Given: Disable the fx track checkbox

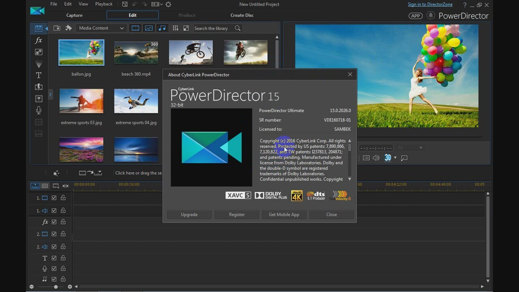Looking at the screenshot, I should (x=54, y=222).
